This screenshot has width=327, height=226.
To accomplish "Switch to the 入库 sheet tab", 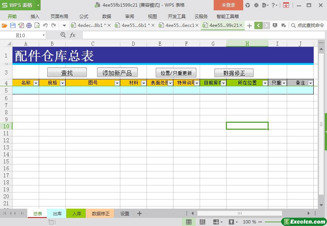I will tap(76, 213).
